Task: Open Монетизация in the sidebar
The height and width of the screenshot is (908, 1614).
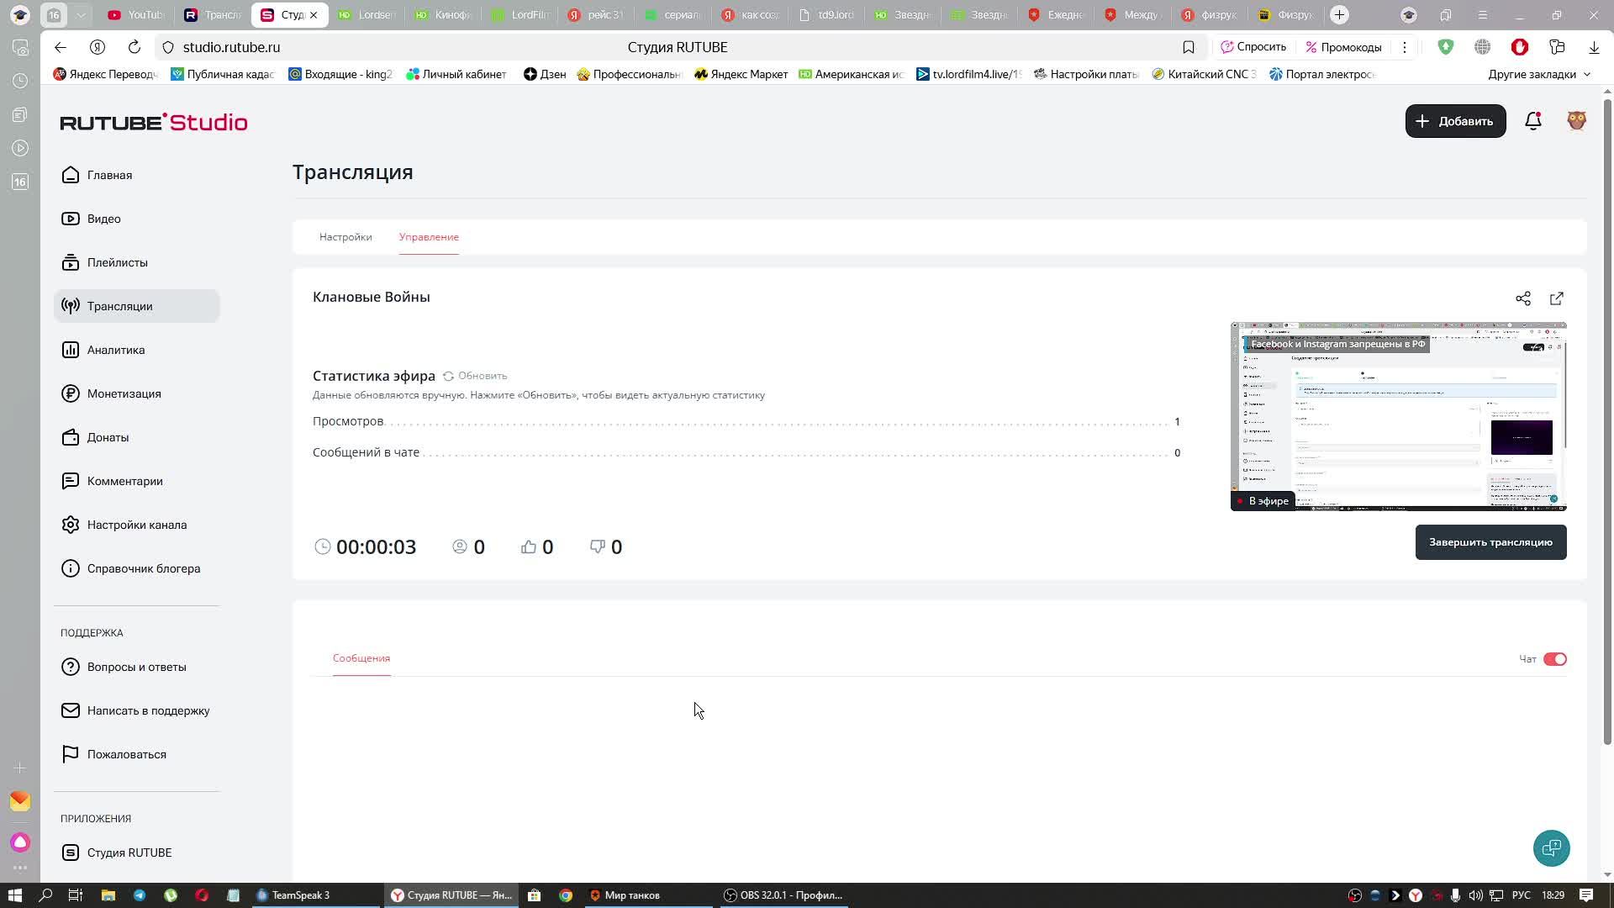Action: (x=124, y=393)
